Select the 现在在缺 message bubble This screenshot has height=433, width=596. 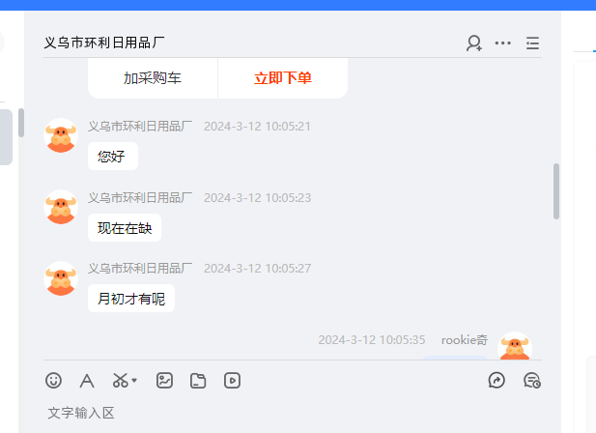point(125,228)
